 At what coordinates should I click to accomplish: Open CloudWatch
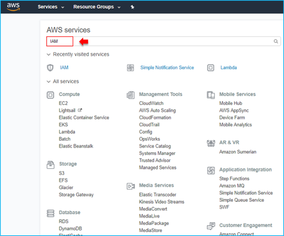point(151,103)
